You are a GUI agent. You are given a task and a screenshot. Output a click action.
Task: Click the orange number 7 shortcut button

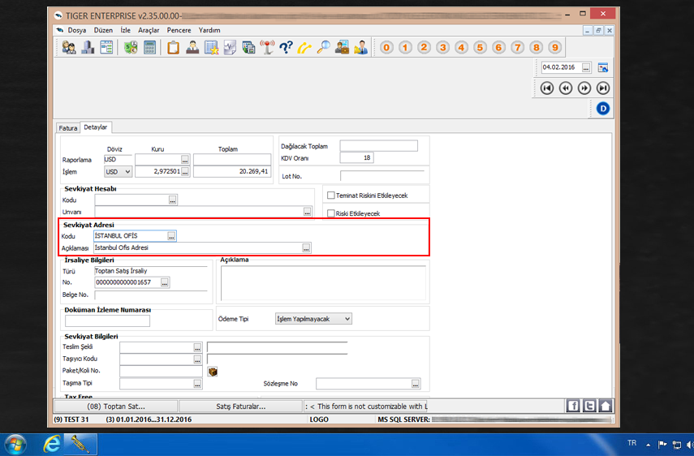pos(517,47)
